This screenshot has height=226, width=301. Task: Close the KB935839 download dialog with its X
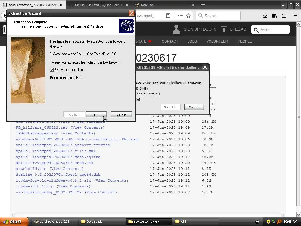pyautogui.click(x=205, y=67)
